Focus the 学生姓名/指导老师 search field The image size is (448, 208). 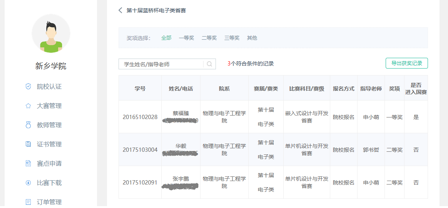pyautogui.click(x=162, y=64)
